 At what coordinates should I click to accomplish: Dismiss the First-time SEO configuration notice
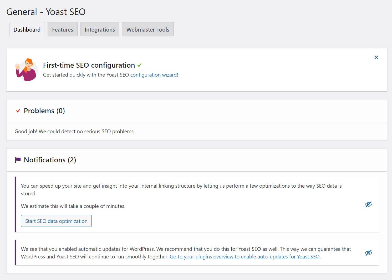pyautogui.click(x=376, y=57)
